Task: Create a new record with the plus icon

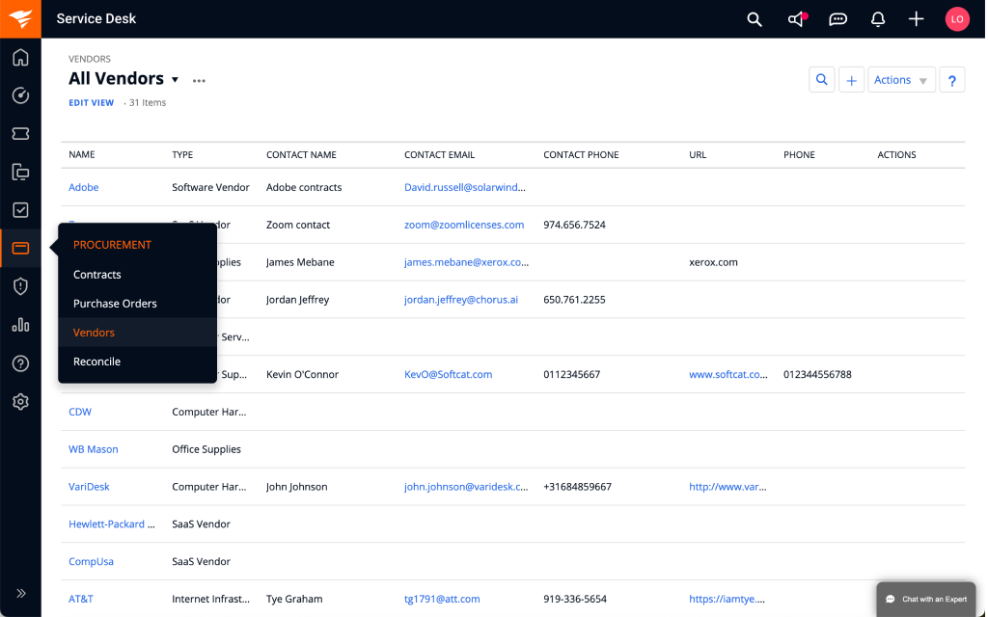Action: pyautogui.click(x=915, y=19)
